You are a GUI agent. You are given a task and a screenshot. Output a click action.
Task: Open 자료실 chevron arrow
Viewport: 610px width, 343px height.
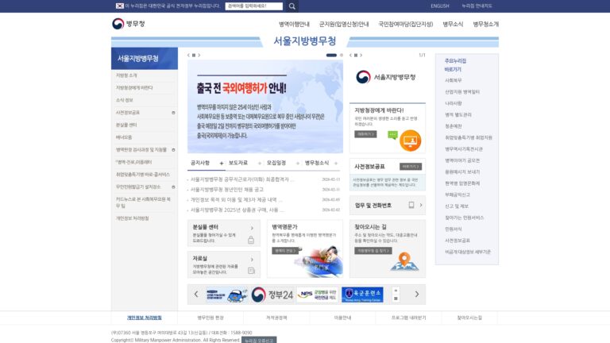point(252,260)
